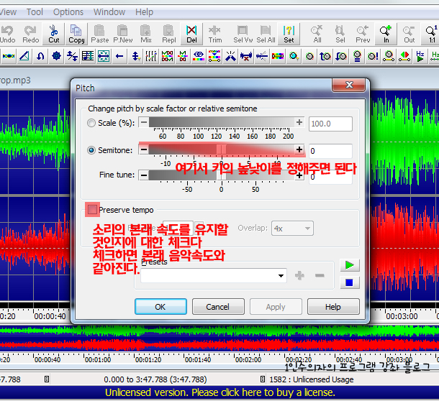Stop preview with blue square button

click(349, 282)
